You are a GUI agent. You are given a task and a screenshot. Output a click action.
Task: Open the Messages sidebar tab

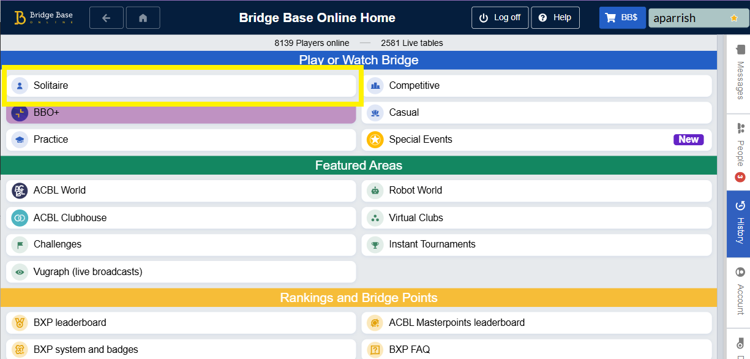pos(740,75)
